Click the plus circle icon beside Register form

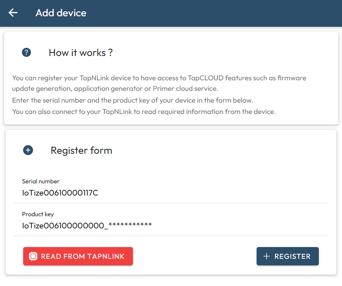coord(28,151)
